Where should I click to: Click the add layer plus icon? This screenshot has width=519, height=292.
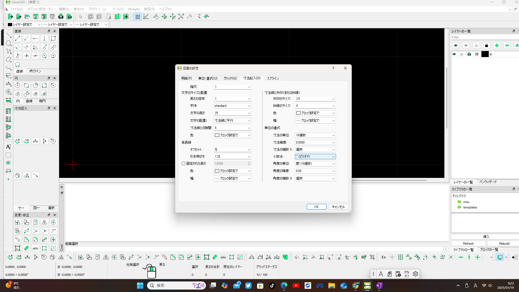497,45
